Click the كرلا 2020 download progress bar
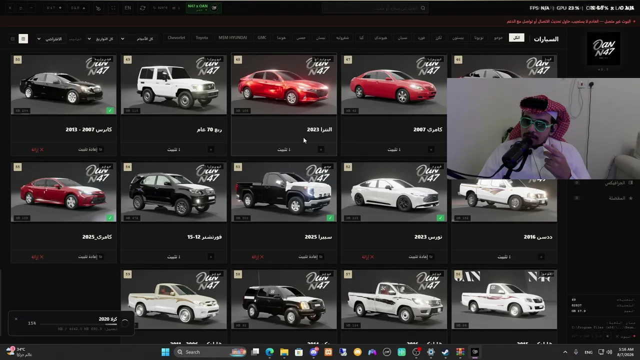Viewport: 640px width, 360px height. pos(78,324)
